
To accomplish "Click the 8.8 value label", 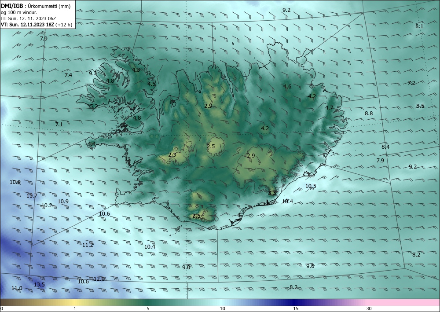I will [x=369, y=114].
